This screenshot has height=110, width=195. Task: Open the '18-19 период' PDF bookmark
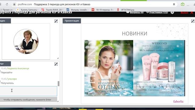[x=102, y=9]
